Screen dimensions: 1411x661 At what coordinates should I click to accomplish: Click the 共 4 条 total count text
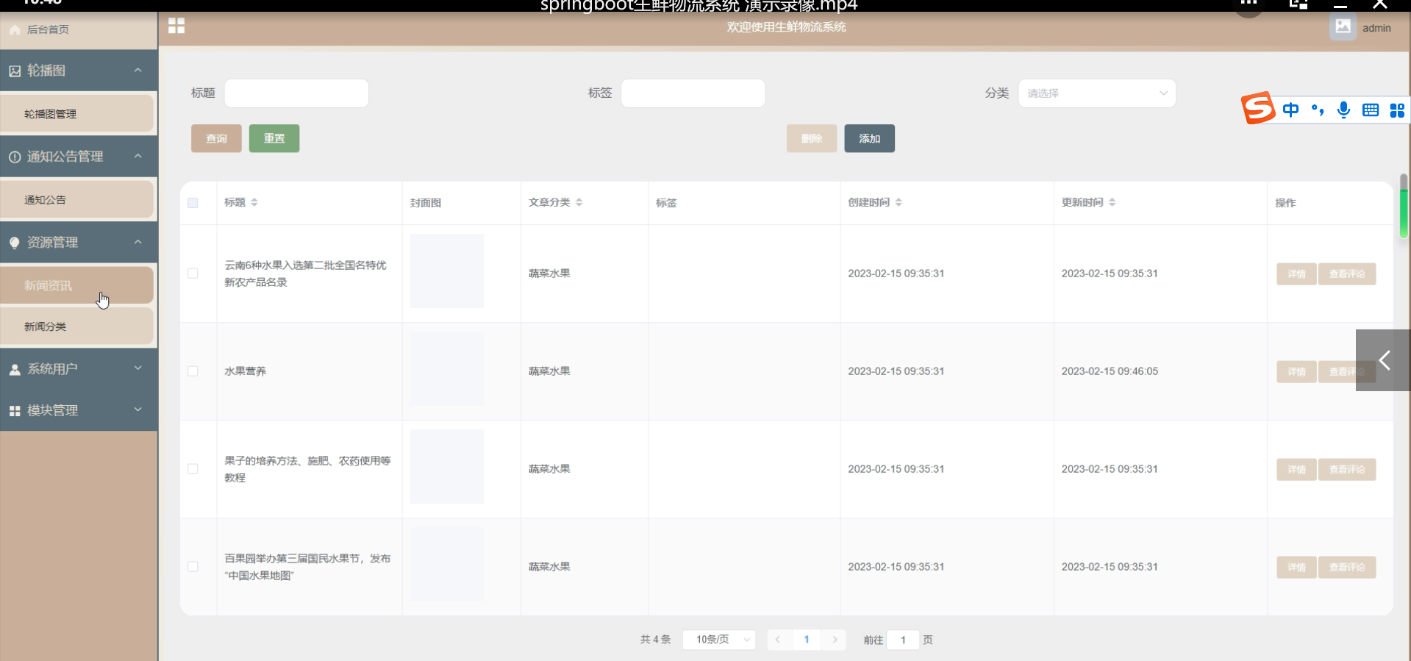[x=655, y=640]
